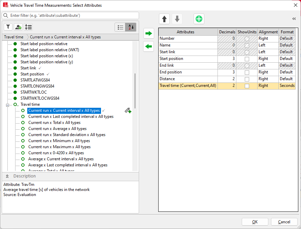
Task: Click the user-defined attribute add icon
Action: [18, 27]
